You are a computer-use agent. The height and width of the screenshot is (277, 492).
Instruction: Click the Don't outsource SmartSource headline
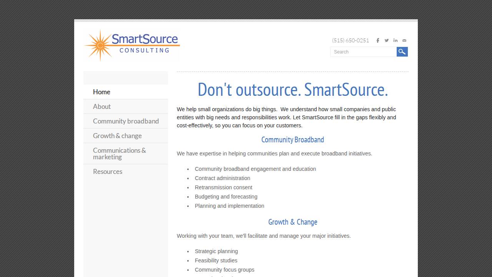pyautogui.click(x=293, y=90)
